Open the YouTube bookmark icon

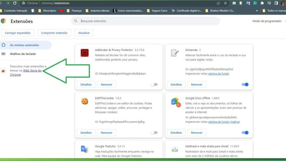61,11
